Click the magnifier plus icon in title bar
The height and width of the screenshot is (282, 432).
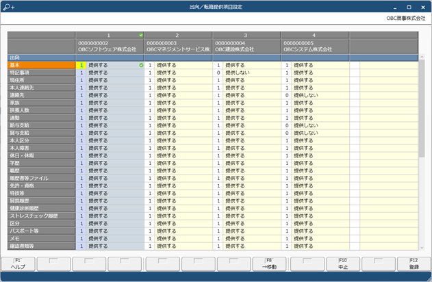[x=9, y=7]
